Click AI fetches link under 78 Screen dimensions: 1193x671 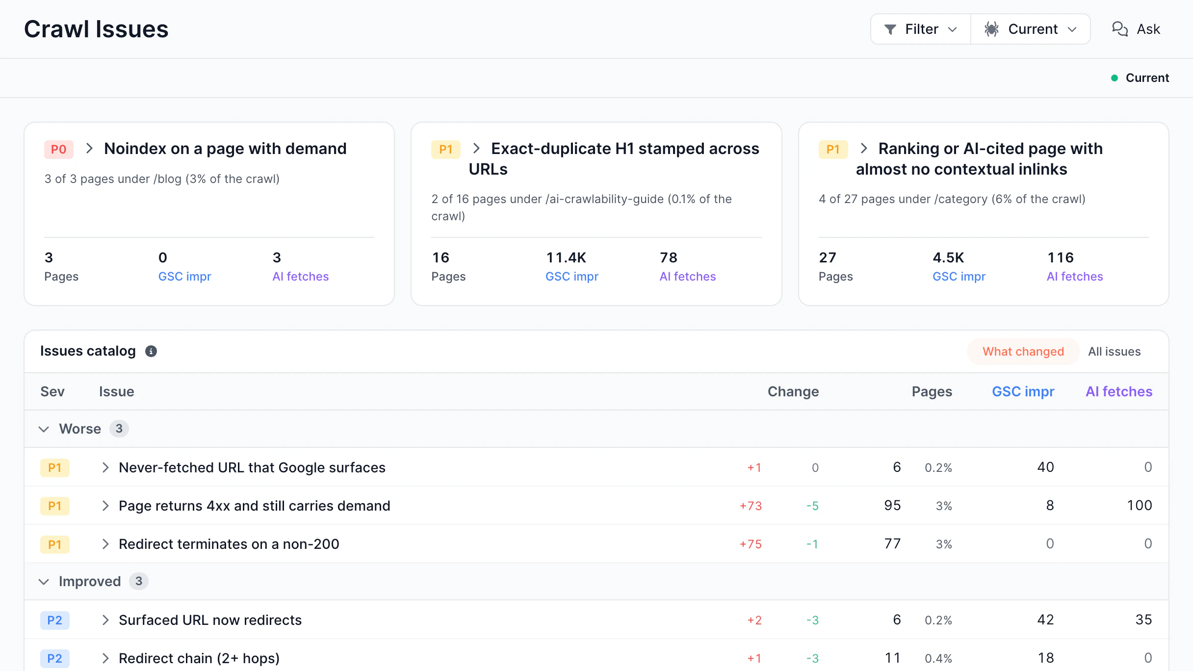click(x=688, y=277)
